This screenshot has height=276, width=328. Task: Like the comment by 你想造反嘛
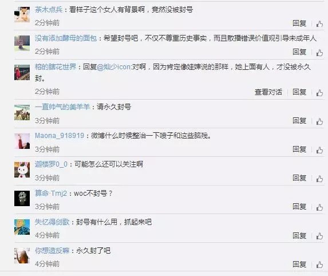(x=319, y=265)
